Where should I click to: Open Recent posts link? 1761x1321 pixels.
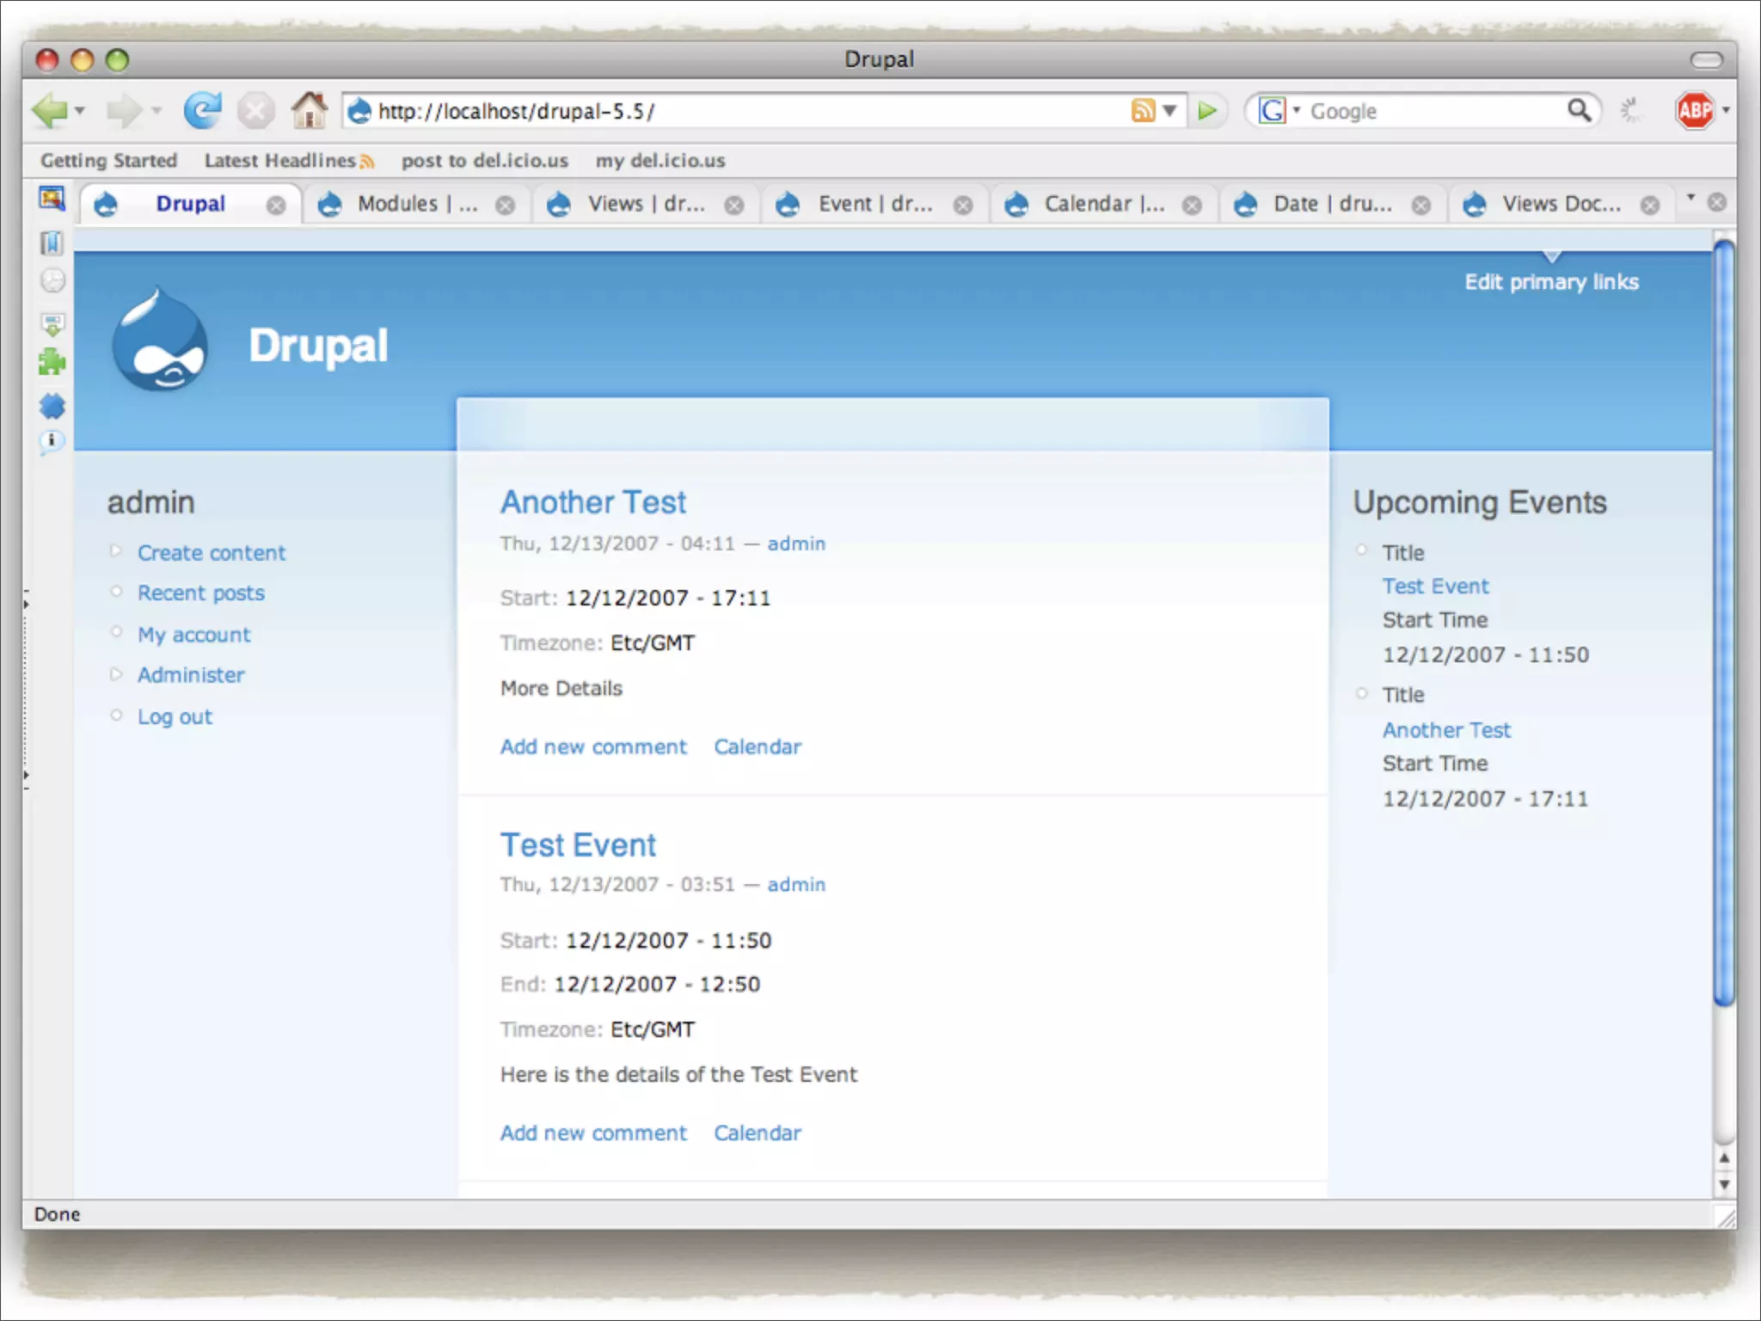[x=201, y=593]
